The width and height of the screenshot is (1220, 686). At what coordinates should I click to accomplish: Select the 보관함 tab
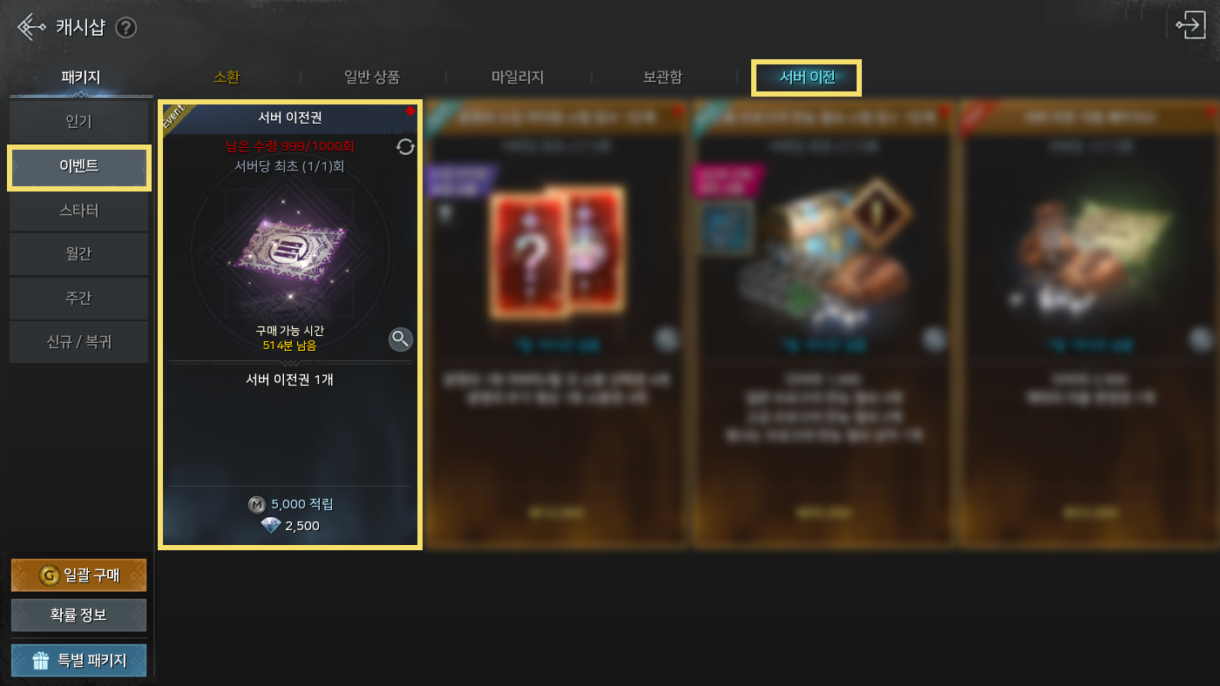[x=662, y=77]
